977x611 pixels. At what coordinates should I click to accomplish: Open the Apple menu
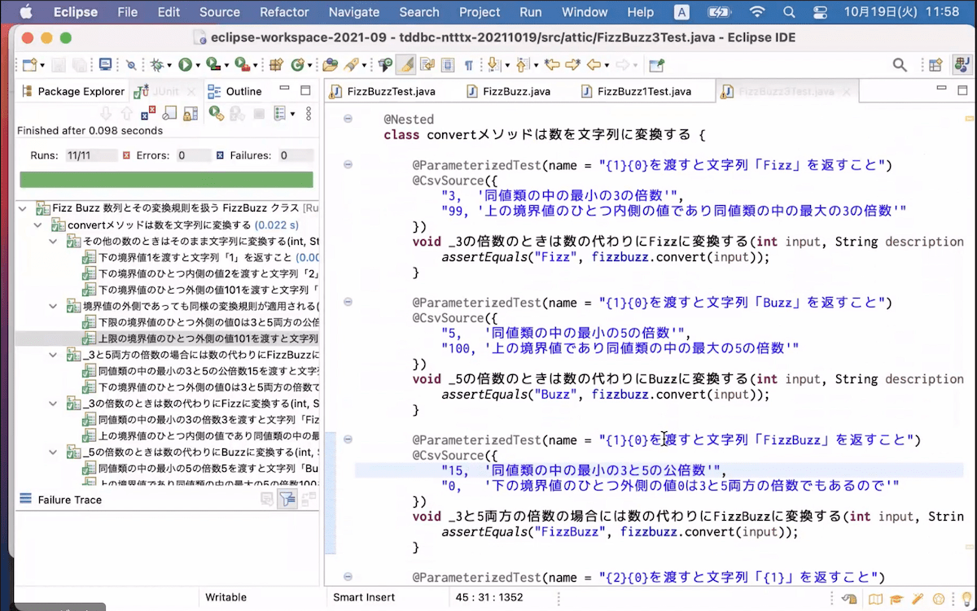point(25,12)
